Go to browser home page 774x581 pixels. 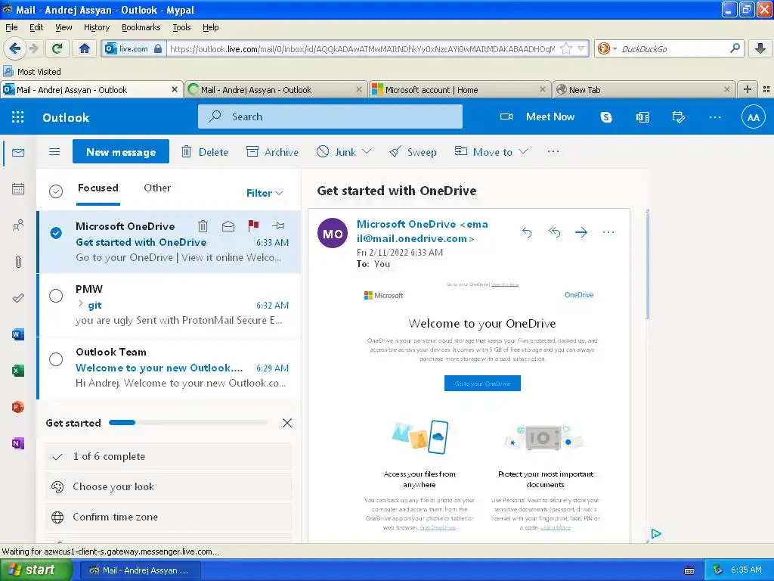click(85, 48)
